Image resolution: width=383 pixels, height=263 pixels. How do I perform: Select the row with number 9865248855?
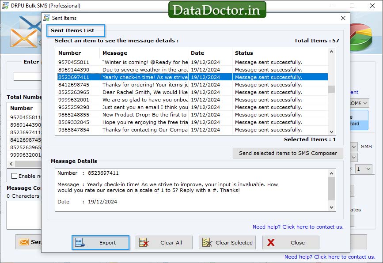click(x=193, y=115)
